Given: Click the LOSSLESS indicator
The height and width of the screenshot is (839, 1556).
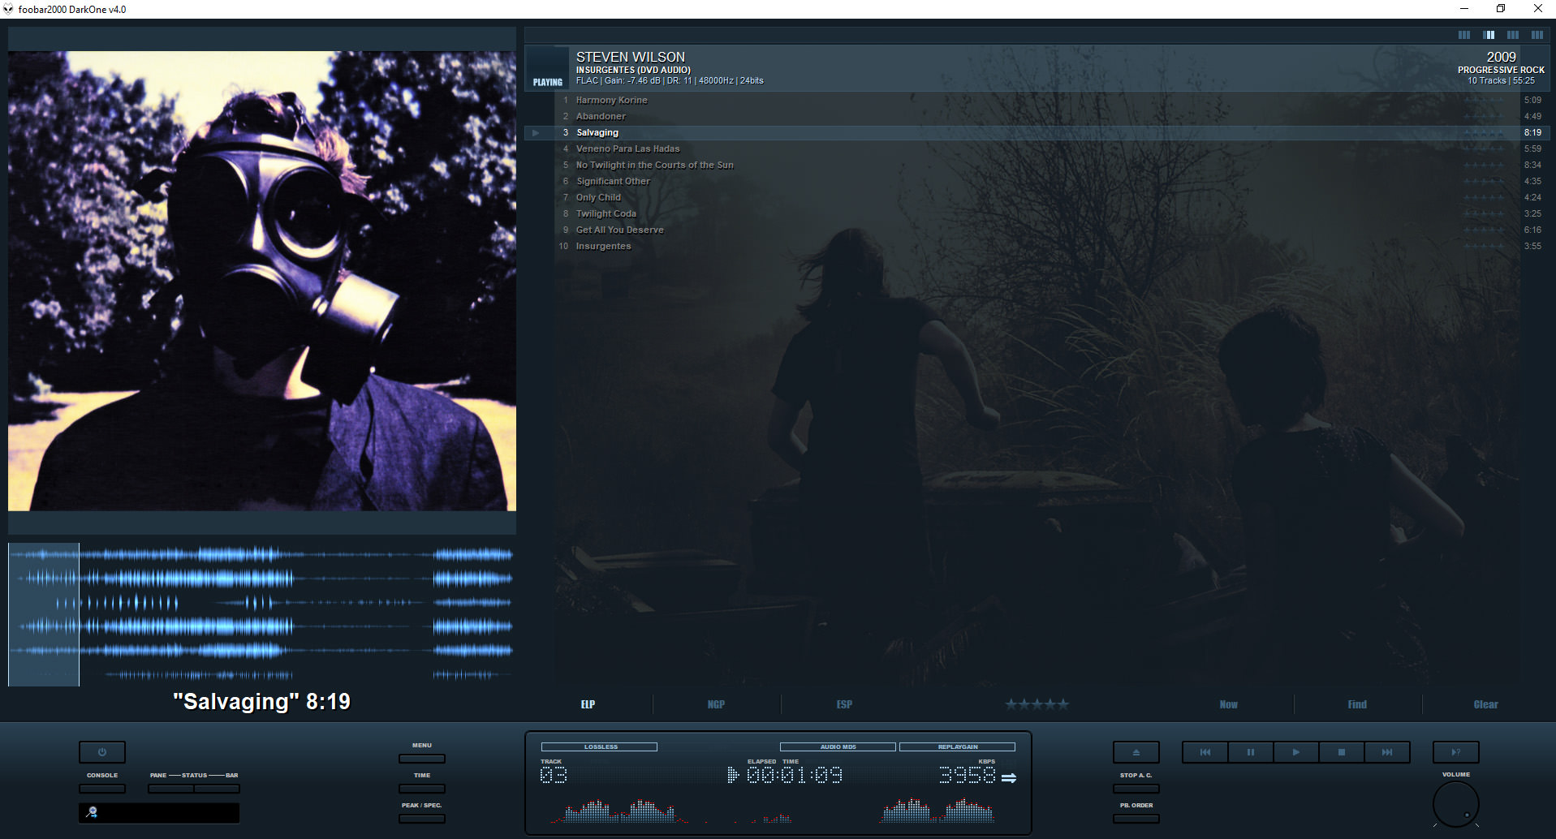Looking at the screenshot, I should click(x=600, y=746).
